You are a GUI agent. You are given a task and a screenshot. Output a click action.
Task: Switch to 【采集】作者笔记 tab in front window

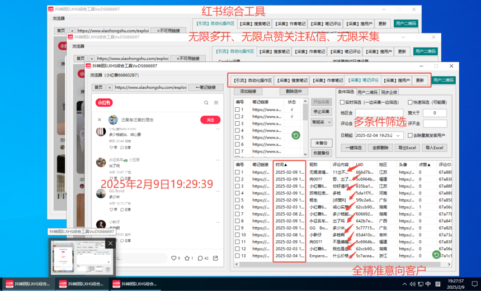point(327,80)
